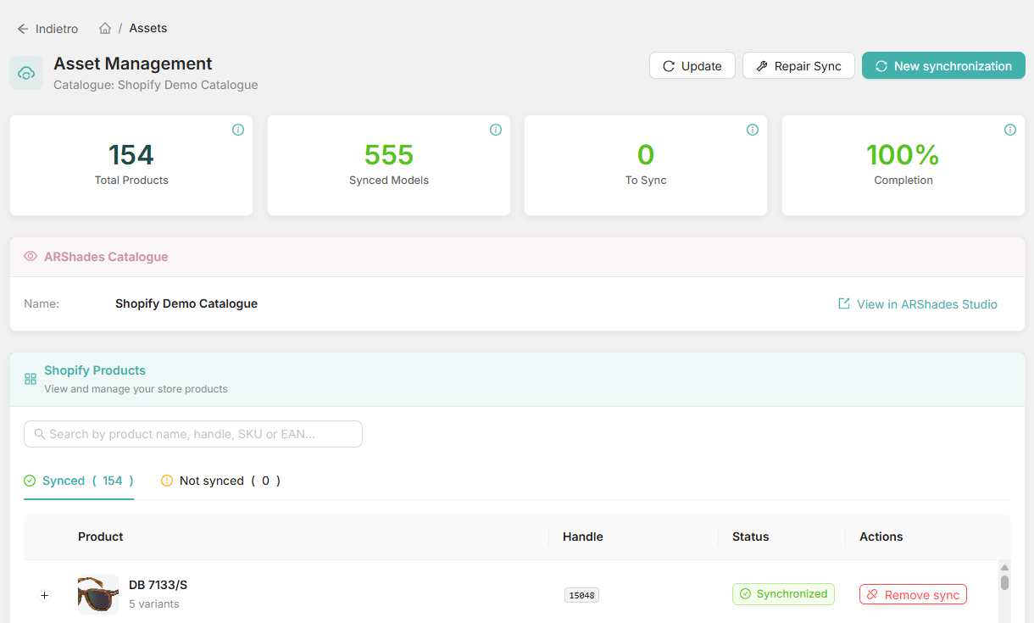Screen dimensions: 1034x623
Task: Open View in ARShades Studio link
Action: click(918, 304)
